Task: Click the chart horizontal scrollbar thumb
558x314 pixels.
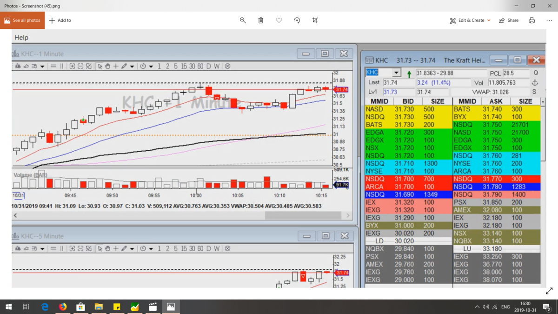Action: click(x=303, y=215)
